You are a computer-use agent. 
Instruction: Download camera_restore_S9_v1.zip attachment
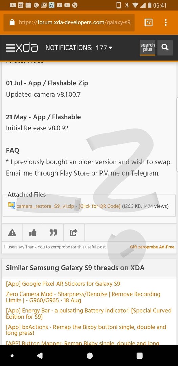point(45,206)
